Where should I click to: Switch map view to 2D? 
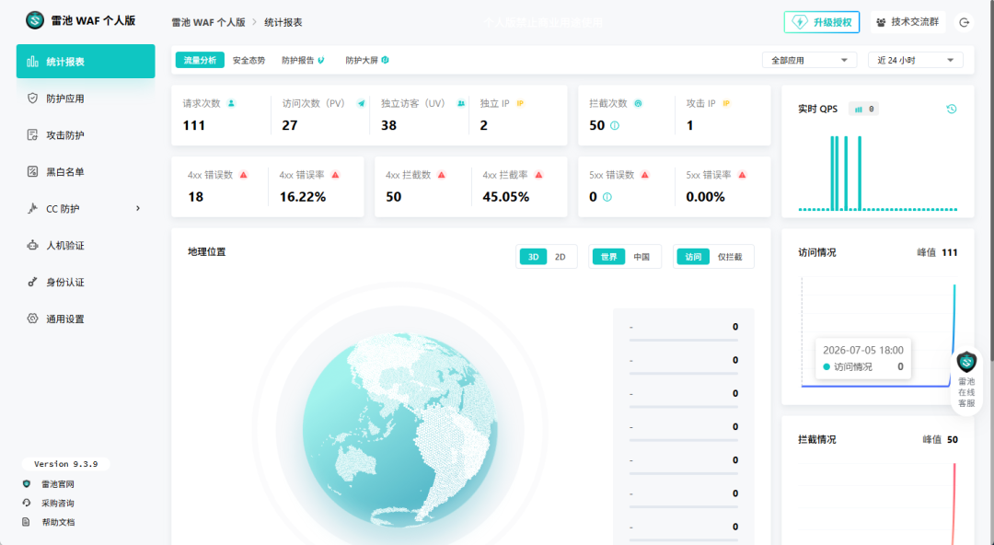pyautogui.click(x=560, y=257)
